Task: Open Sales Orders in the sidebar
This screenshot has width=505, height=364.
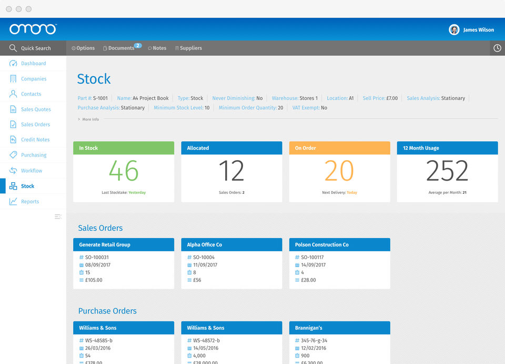Action: pyautogui.click(x=33, y=124)
